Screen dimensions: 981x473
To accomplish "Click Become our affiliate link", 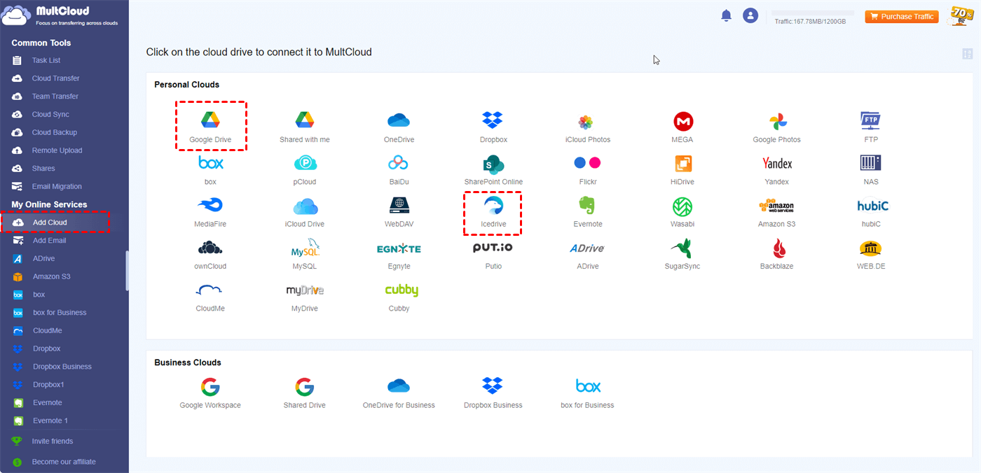I will pyautogui.click(x=63, y=462).
